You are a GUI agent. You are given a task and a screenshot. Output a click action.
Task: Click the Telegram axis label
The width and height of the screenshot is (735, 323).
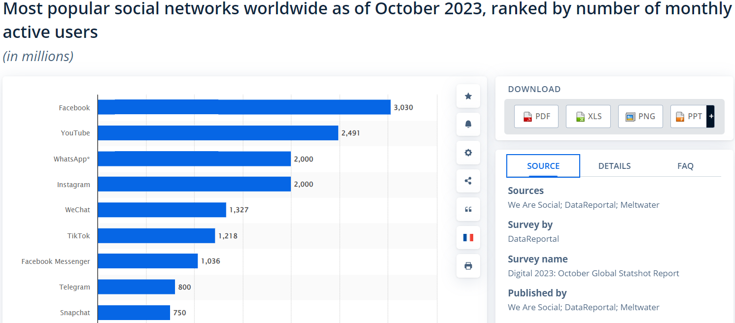pyautogui.click(x=75, y=287)
